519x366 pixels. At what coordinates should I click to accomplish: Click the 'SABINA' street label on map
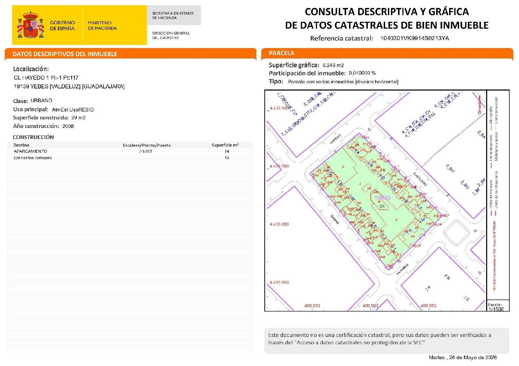click(x=335, y=219)
